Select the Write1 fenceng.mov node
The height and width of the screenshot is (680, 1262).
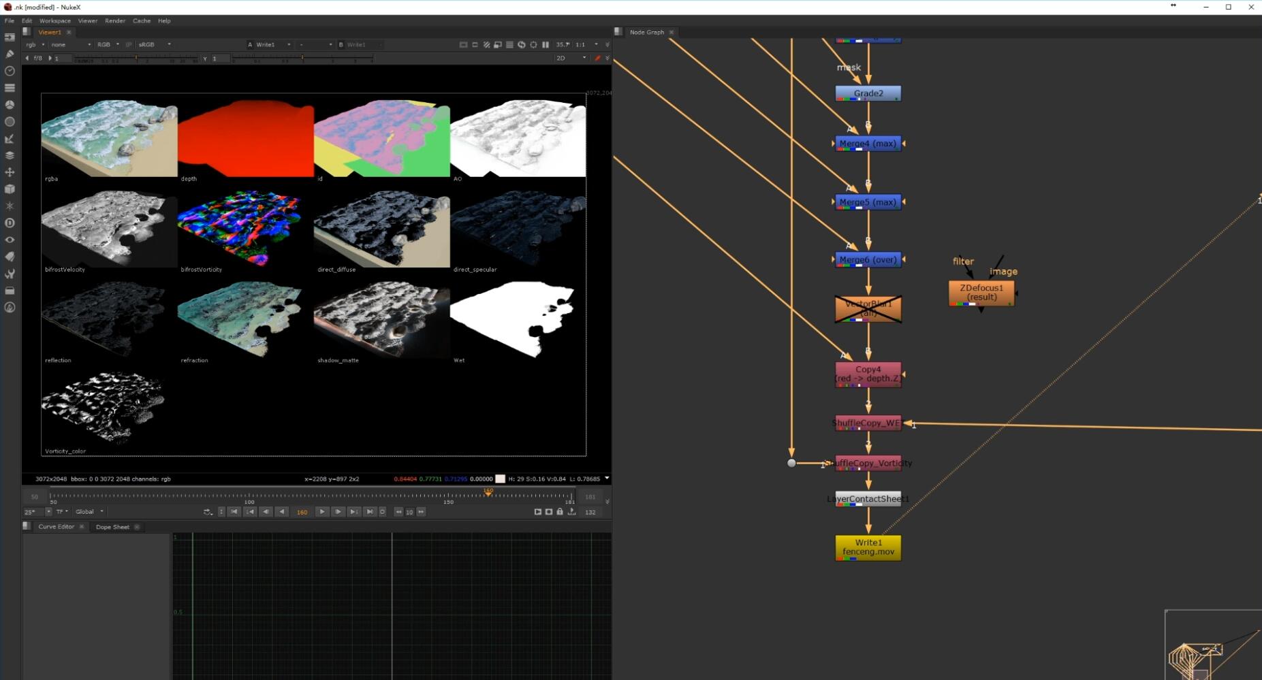[x=868, y=548]
